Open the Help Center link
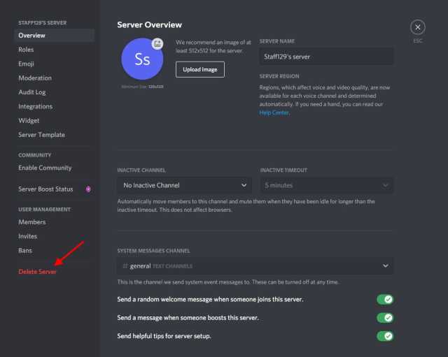The image size is (448, 357). point(274,112)
